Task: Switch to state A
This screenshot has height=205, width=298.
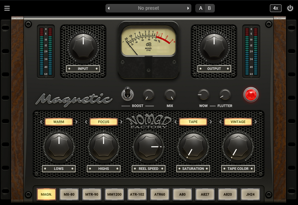Action: point(200,8)
